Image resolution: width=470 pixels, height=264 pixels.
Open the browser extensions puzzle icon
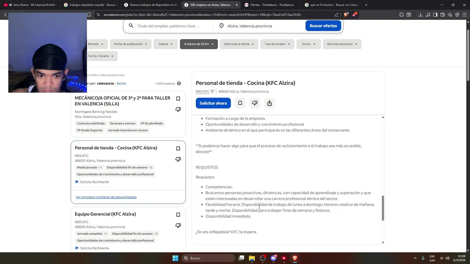tap(401, 15)
